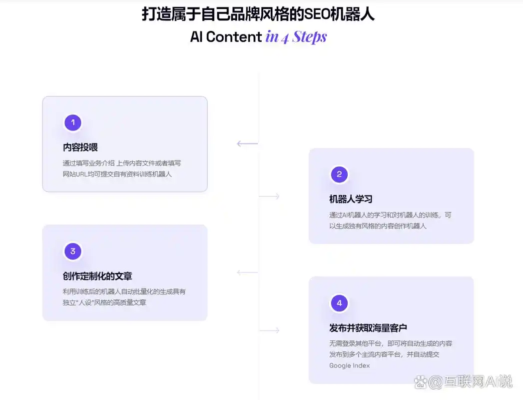Screen dimensions: 523x400
Task: Select the step 3 numbered badge
Action: (x=72, y=251)
